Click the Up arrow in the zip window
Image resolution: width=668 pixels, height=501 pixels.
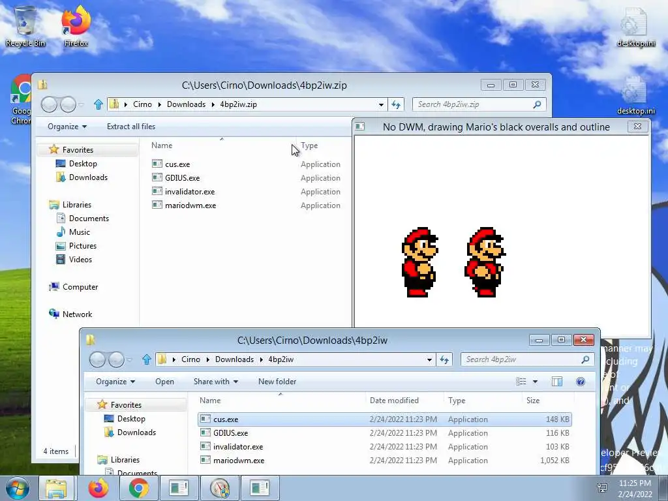tap(99, 104)
